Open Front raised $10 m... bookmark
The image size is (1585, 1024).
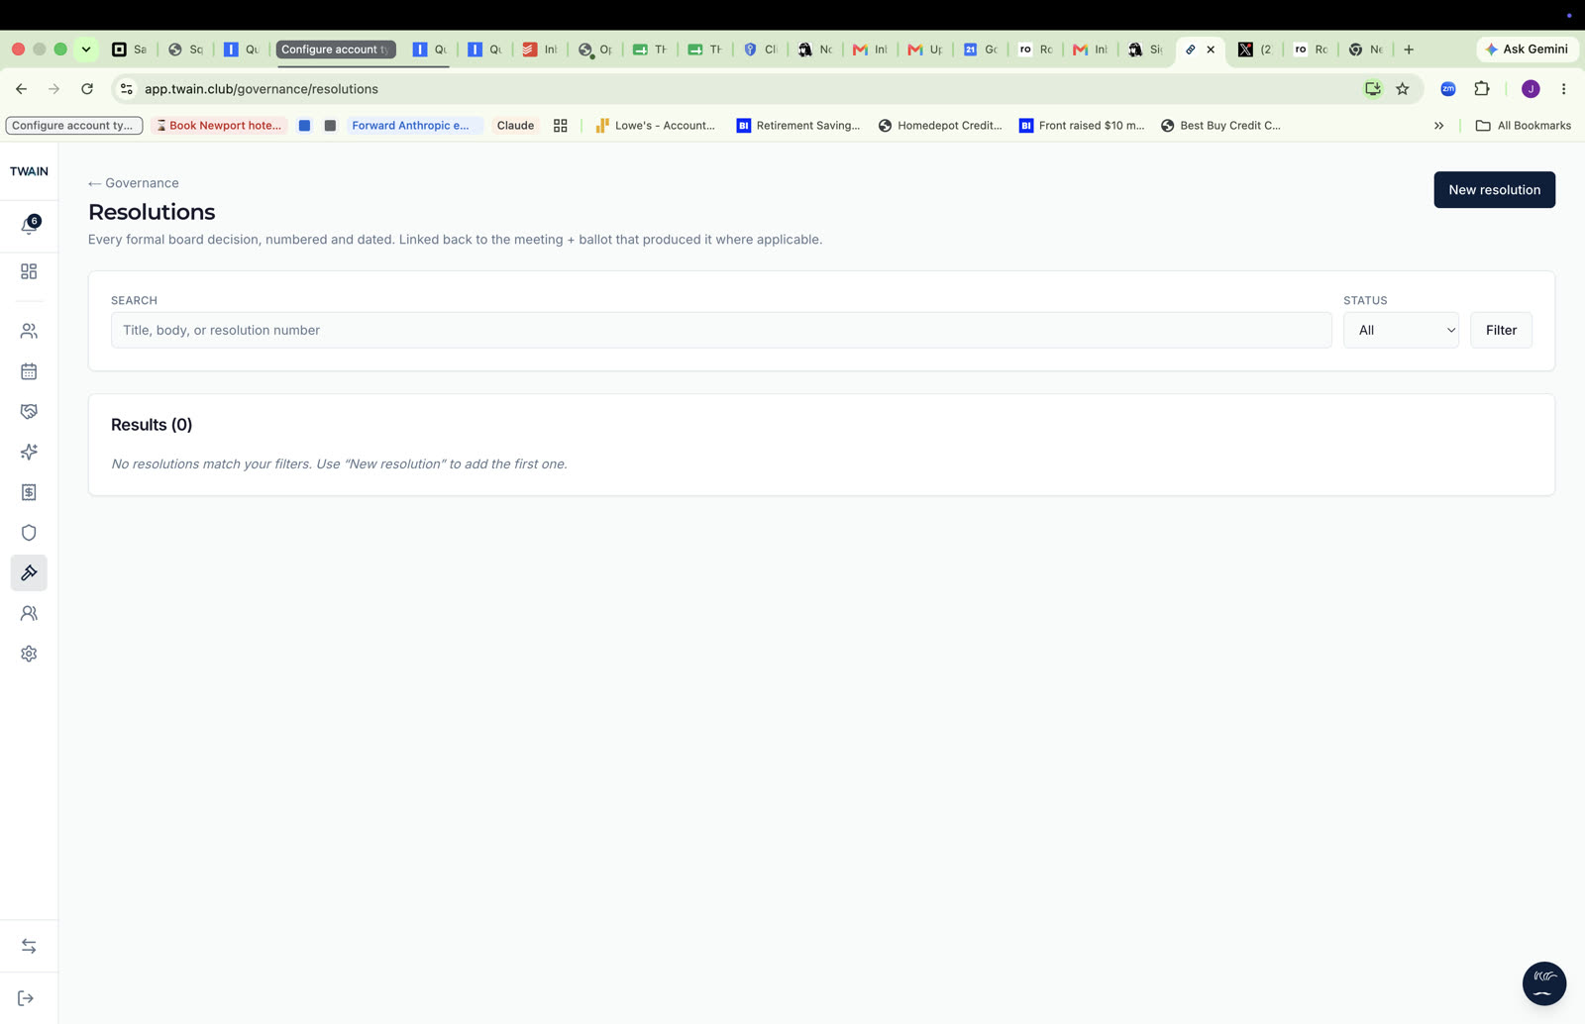tap(1082, 126)
